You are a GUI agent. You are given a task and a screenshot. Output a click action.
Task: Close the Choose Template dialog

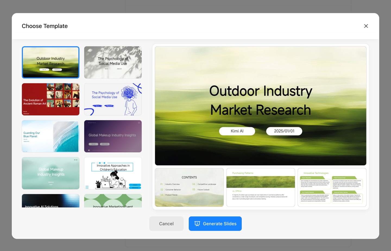pyautogui.click(x=366, y=26)
